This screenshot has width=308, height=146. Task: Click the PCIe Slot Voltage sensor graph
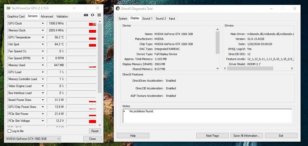(x=81, y=121)
